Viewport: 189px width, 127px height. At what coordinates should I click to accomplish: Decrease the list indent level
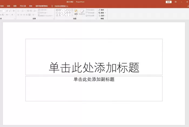[x=28, y=11]
